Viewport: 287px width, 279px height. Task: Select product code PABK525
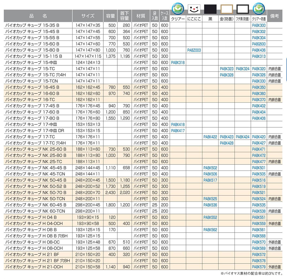point(210,199)
